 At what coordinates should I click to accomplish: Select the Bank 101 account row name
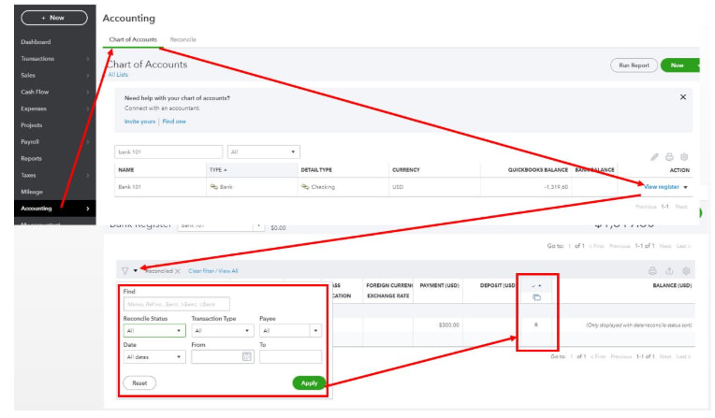click(x=129, y=187)
